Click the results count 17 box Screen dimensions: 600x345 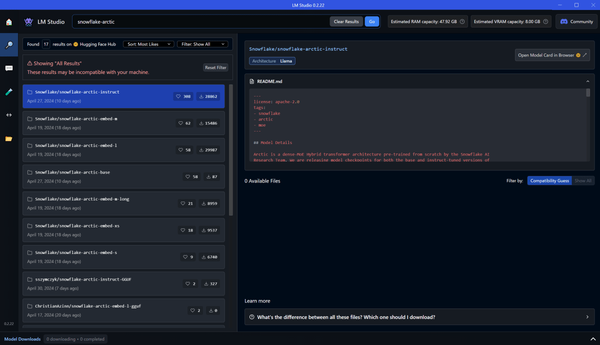point(46,44)
